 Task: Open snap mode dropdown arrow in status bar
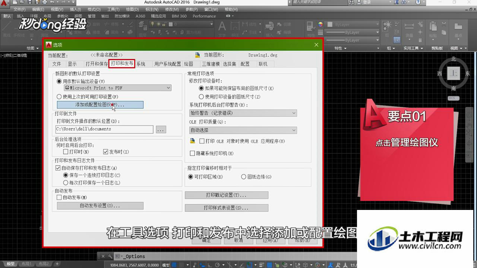187,265
